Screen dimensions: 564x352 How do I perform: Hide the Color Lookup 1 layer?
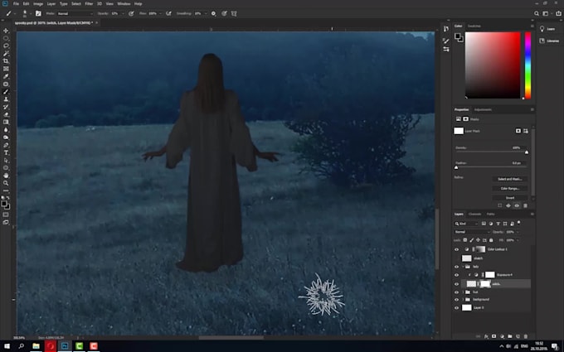coord(456,248)
